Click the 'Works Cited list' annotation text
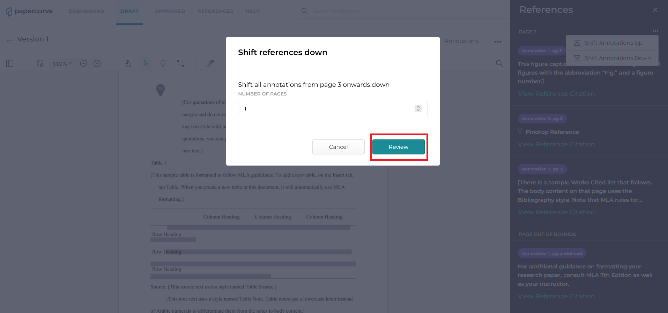 pos(585,191)
